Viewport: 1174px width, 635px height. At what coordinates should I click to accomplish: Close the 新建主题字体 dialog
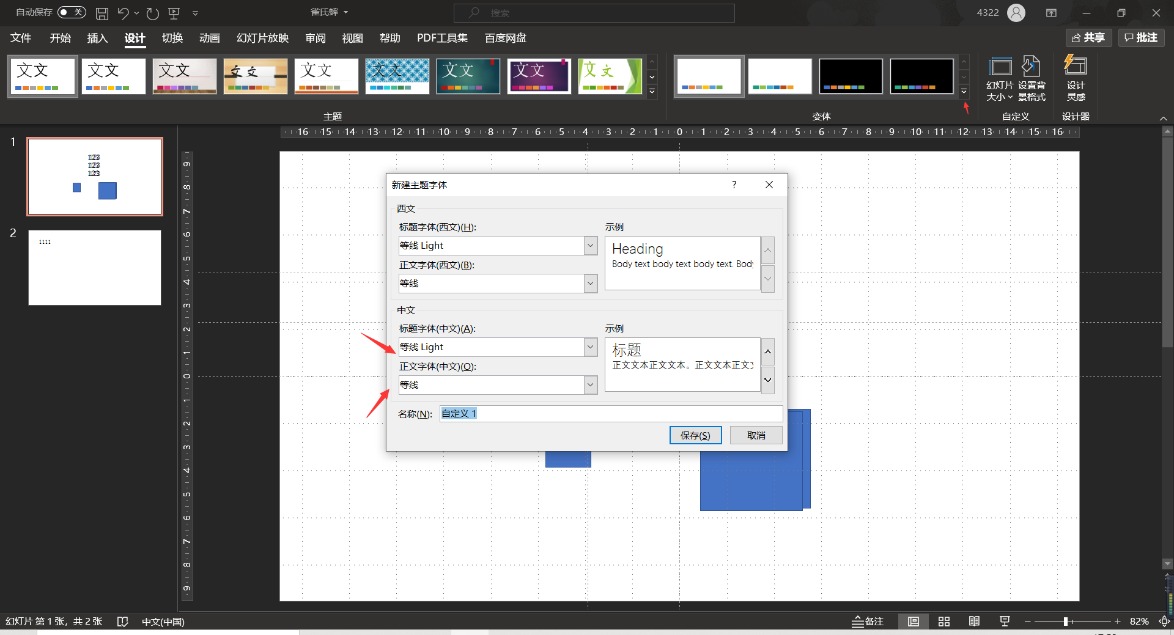pos(769,185)
